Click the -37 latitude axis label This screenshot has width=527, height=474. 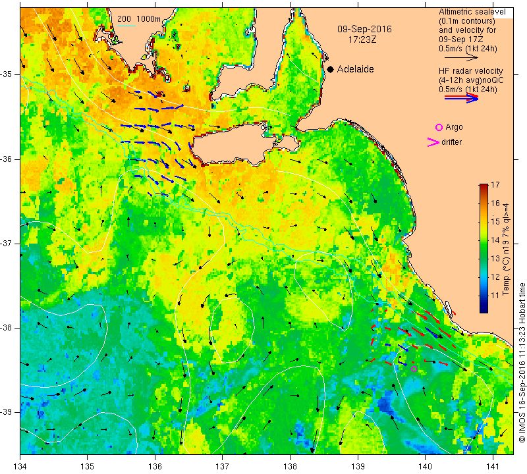[x=7, y=243]
